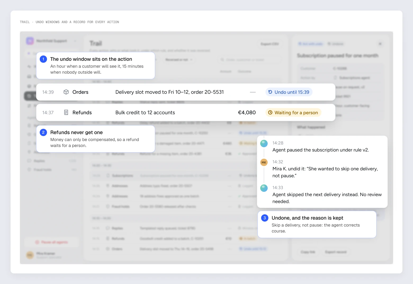The image size is (413, 284).
Task: Click "Agent skipped the next delivery instead" entry
Action: (327, 198)
